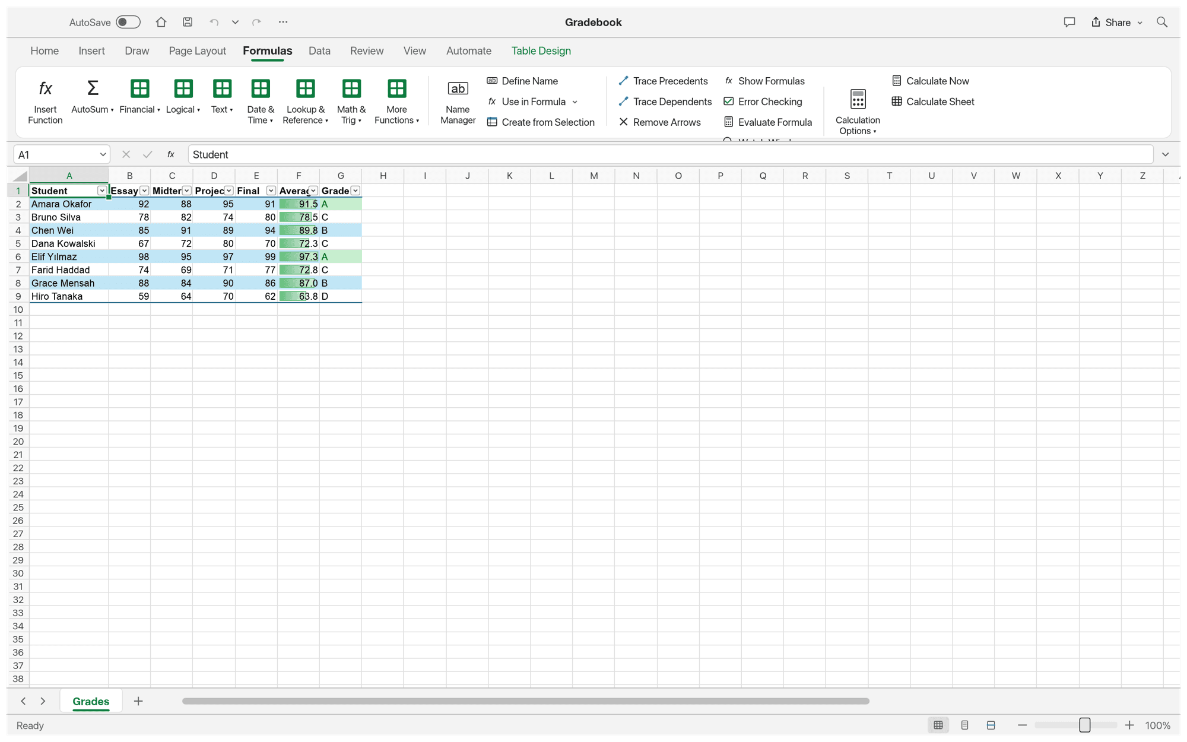Switch to Page Break Preview icon
Viewport: 1187px width, 742px height.
[991, 725]
